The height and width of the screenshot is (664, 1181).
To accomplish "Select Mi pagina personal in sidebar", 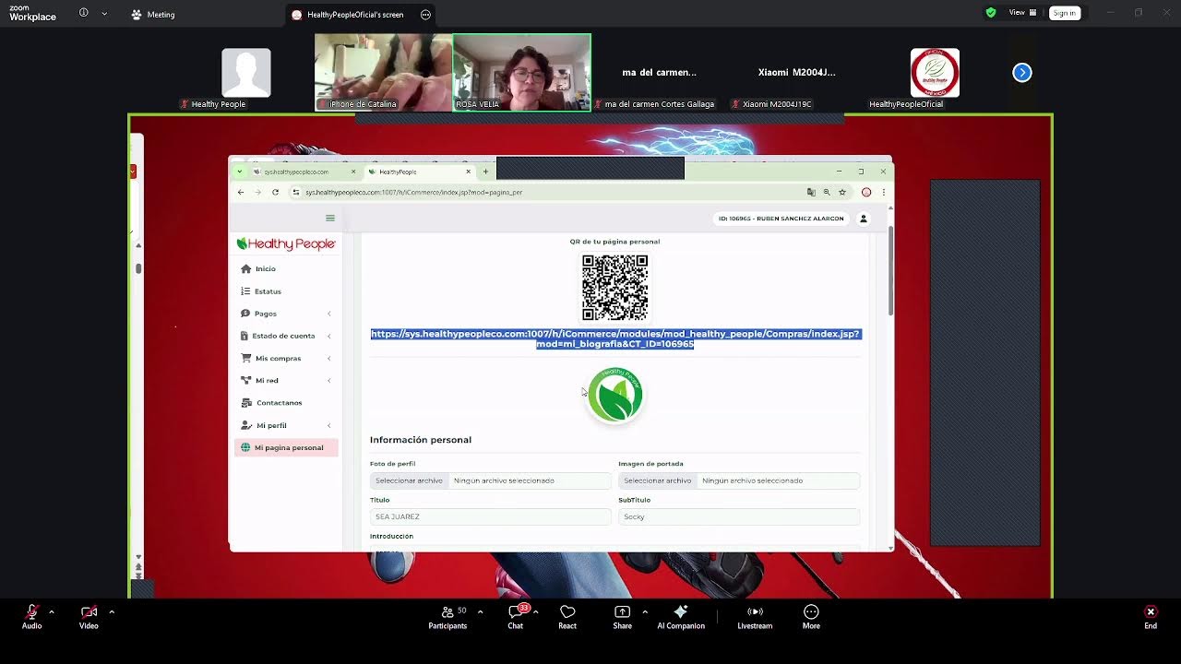I will [285, 447].
